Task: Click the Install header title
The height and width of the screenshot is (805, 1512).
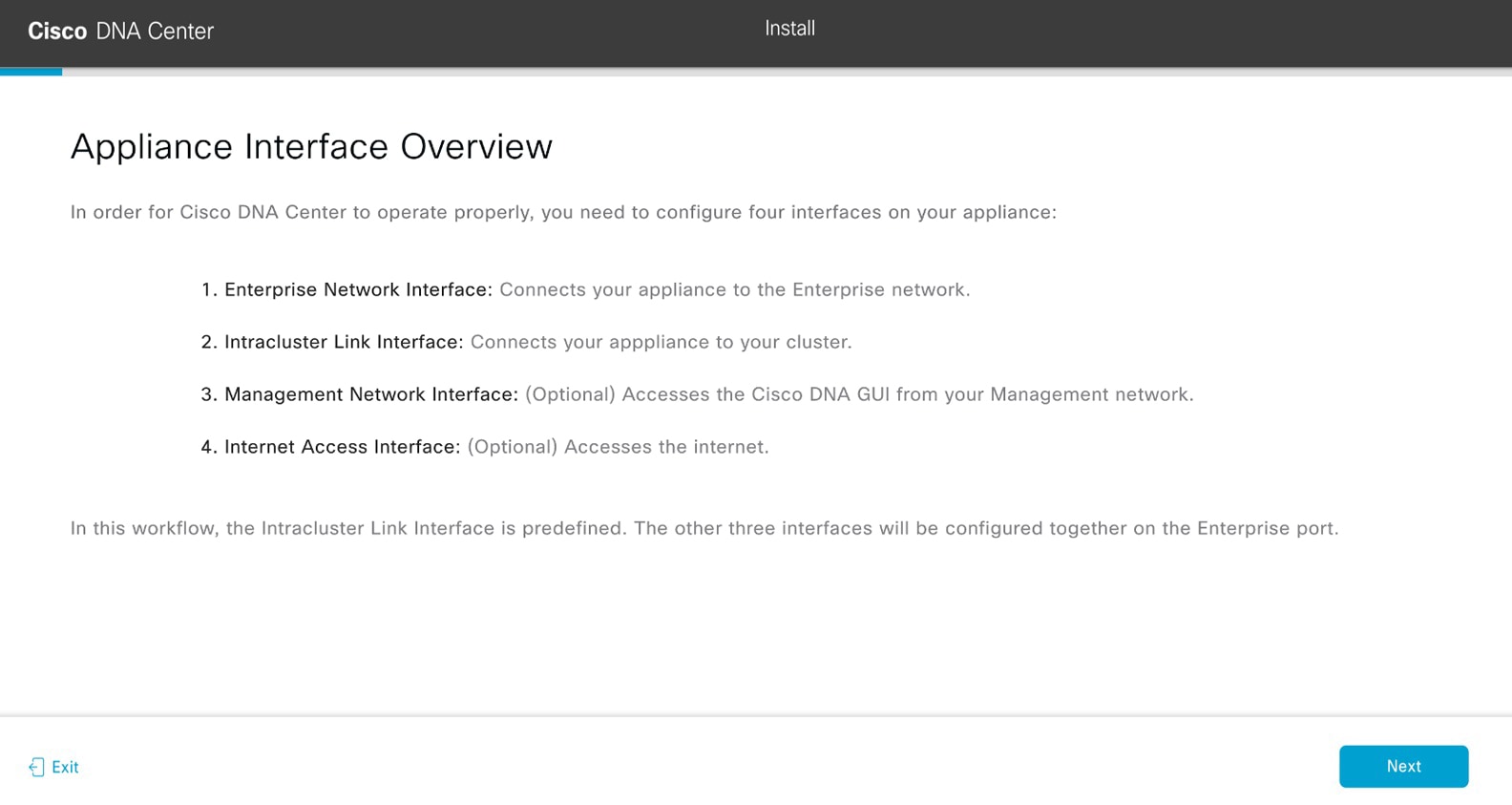Action: pos(789,29)
